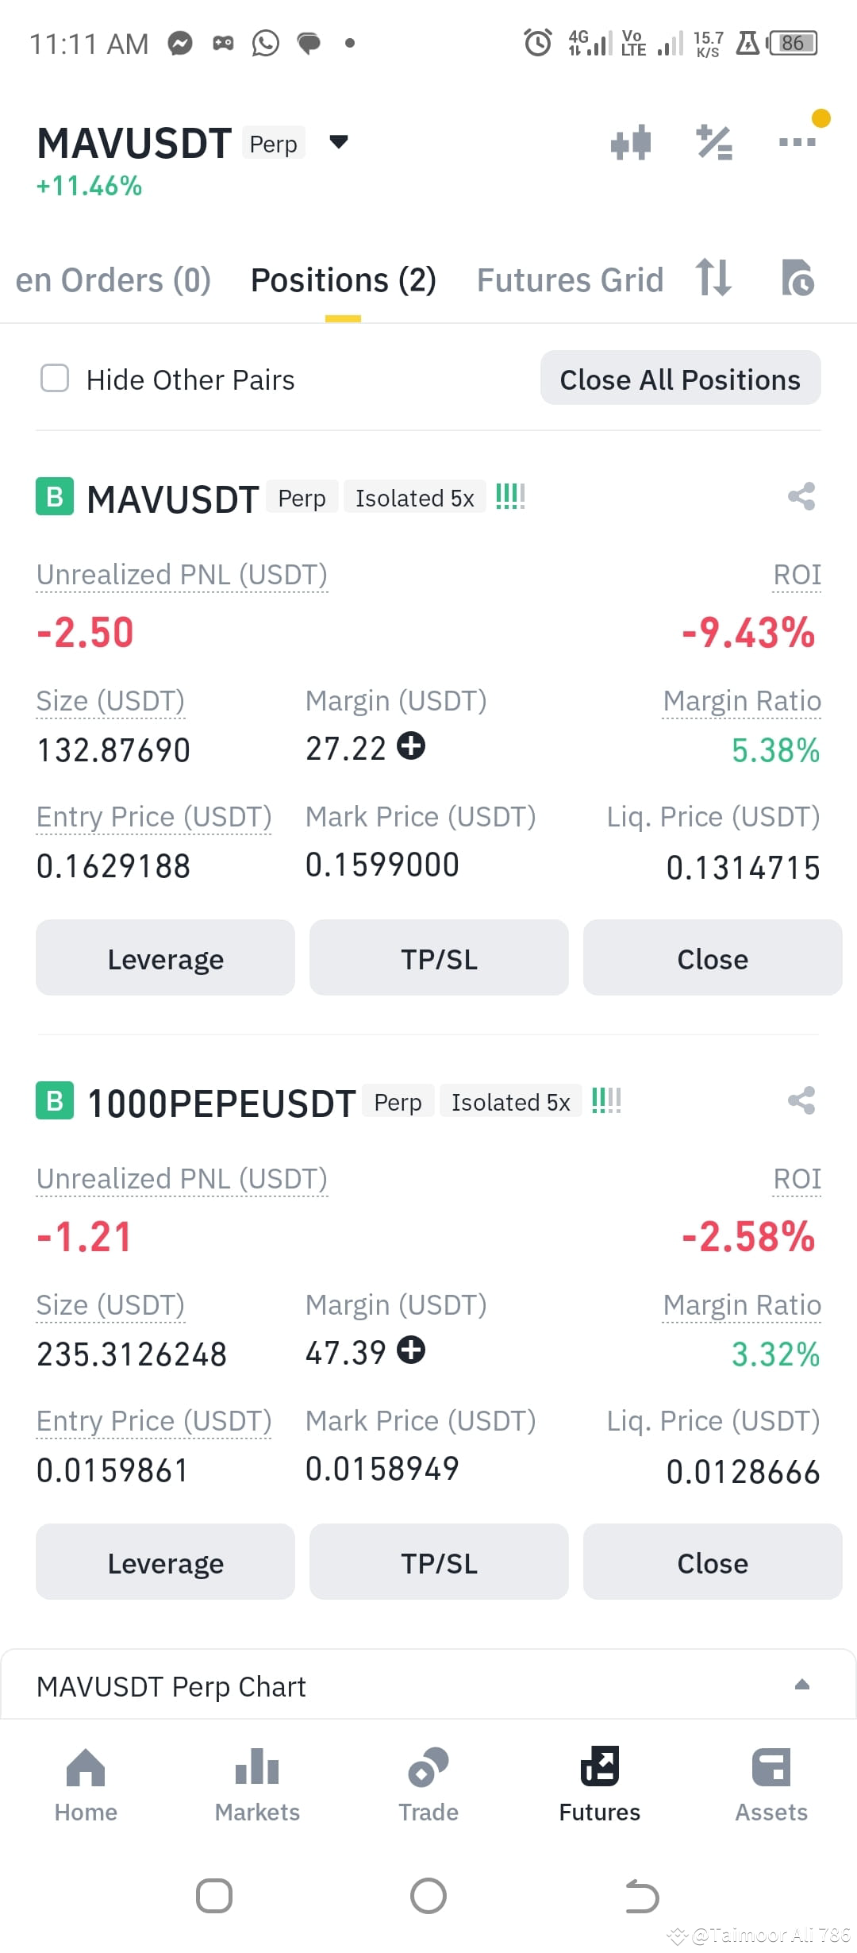Viewport: 857px width, 1953px height.
Task: Open the Assets section
Action: tap(771, 1785)
